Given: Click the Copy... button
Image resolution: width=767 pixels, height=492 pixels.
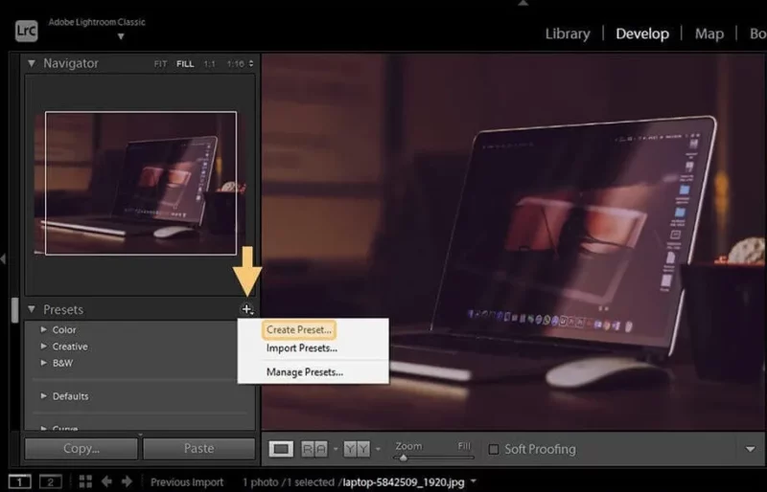Looking at the screenshot, I should point(81,449).
